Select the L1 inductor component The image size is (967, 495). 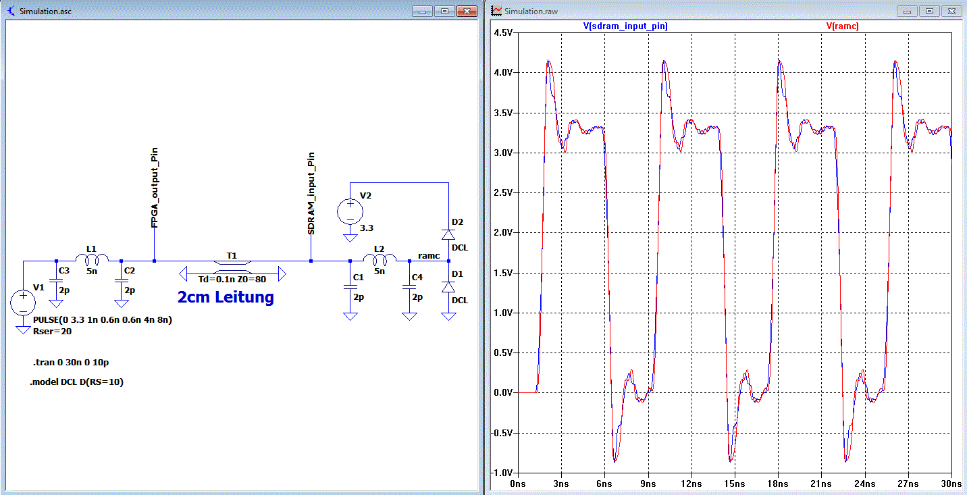92,260
